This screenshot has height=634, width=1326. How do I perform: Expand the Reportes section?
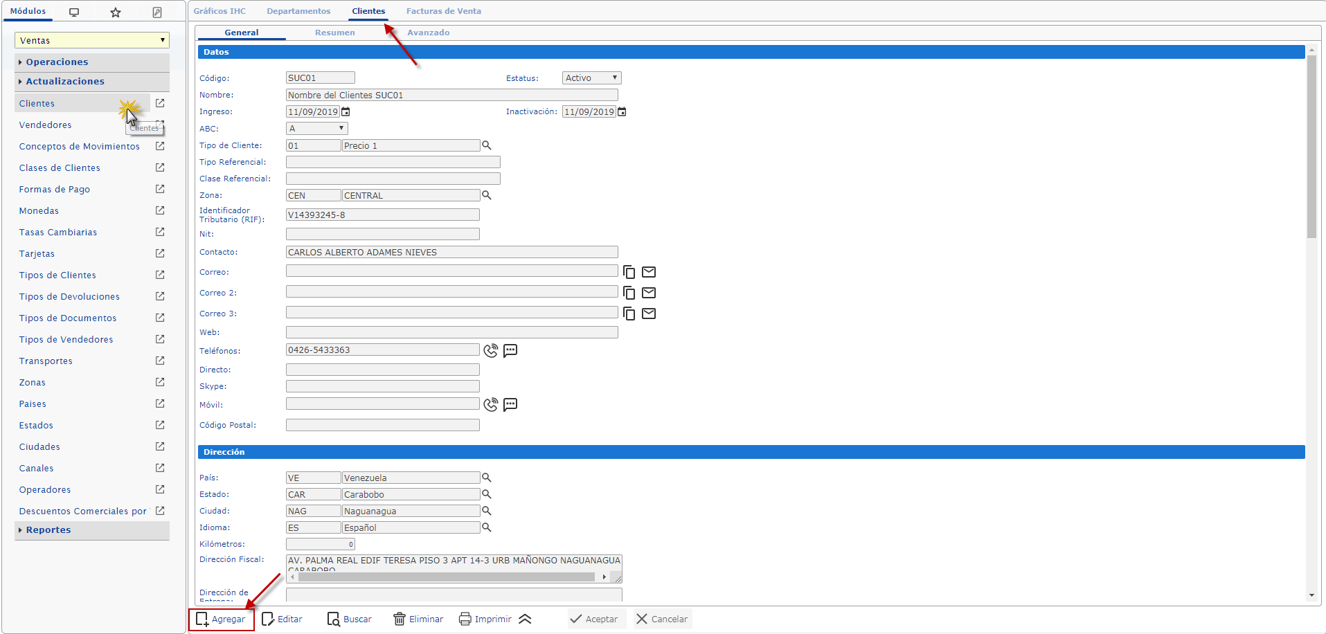coord(92,530)
